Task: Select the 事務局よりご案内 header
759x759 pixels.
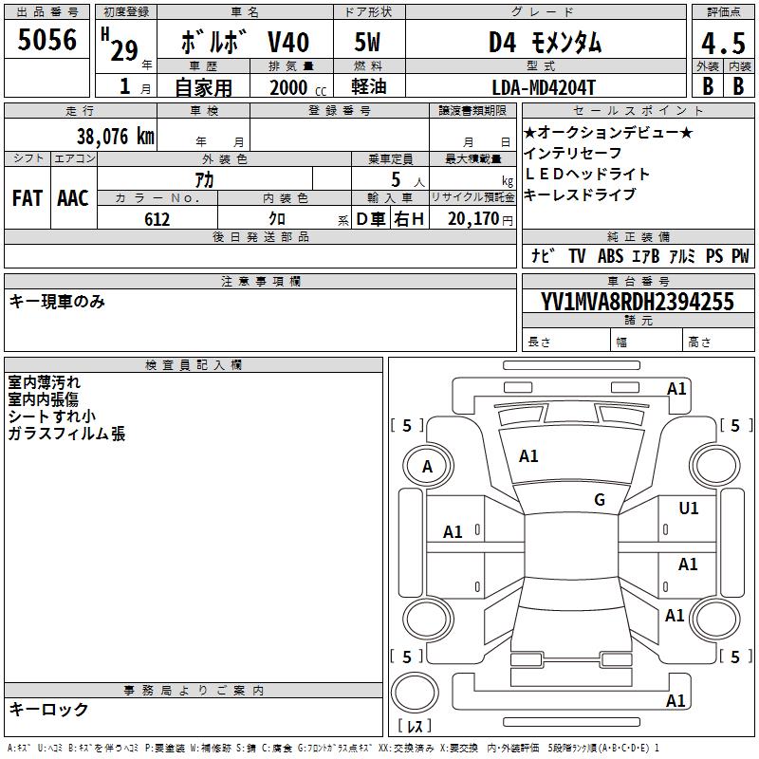Action: click(194, 691)
